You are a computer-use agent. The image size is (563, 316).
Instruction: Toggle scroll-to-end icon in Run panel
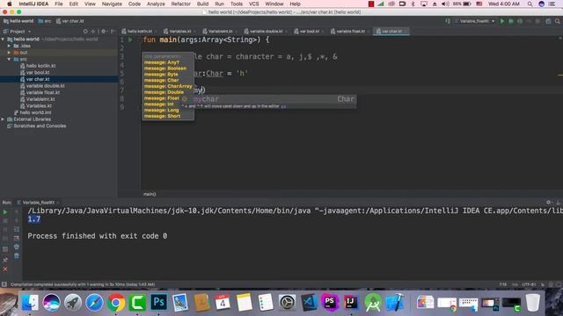coord(17,238)
